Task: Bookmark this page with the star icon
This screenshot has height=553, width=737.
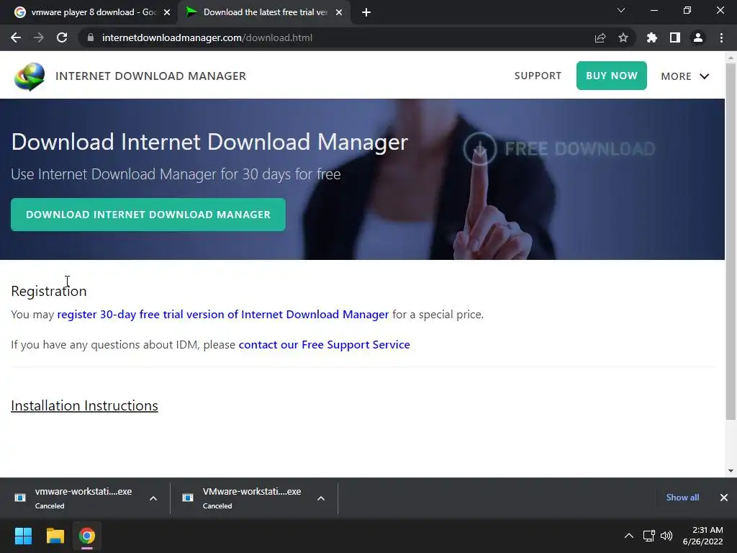Action: 623,37
